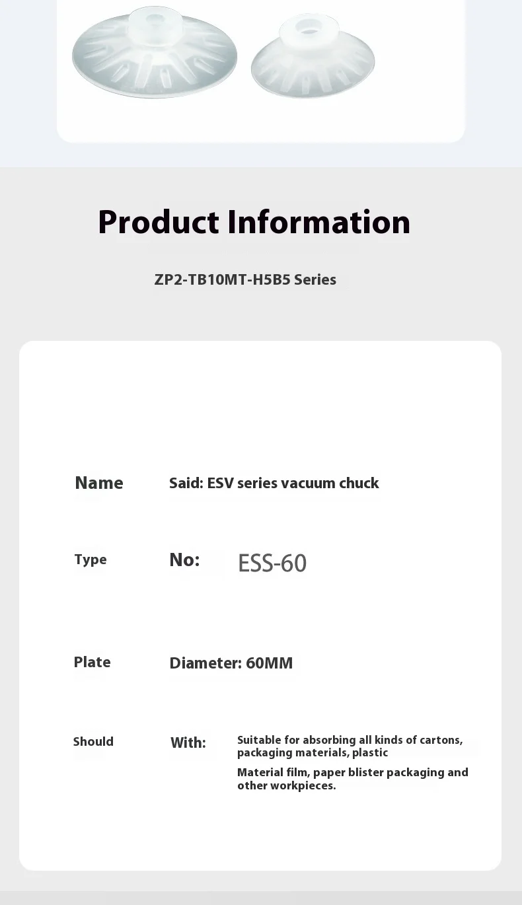Click the large suction cup image
This screenshot has height=905, width=522.
[x=154, y=56]
